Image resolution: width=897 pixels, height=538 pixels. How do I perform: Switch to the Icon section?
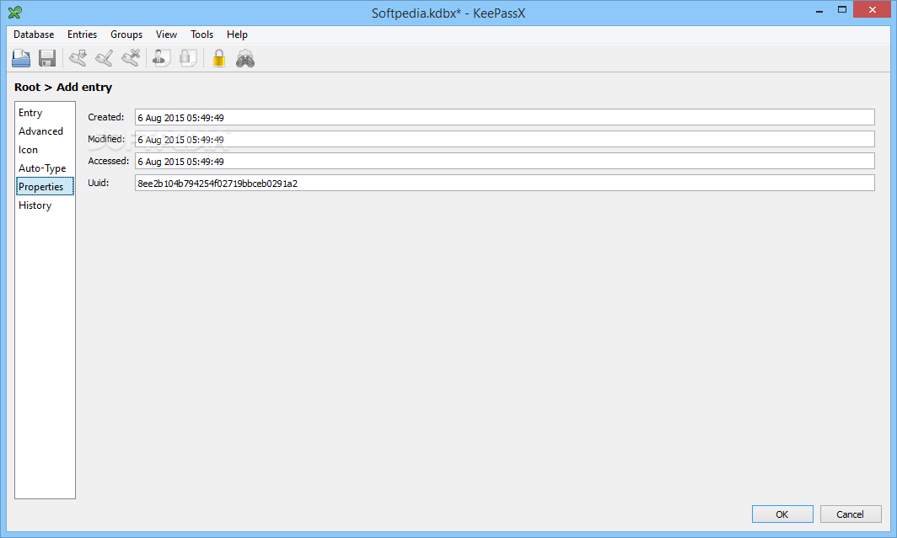pos(45,150)
